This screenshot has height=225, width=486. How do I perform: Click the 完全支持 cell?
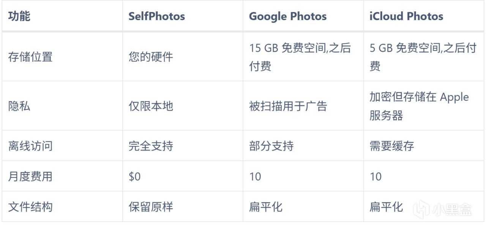pyautogui.click(x=151, y=146)
